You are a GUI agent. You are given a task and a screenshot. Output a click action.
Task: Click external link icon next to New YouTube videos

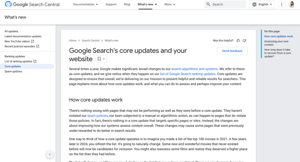point(33,41)
